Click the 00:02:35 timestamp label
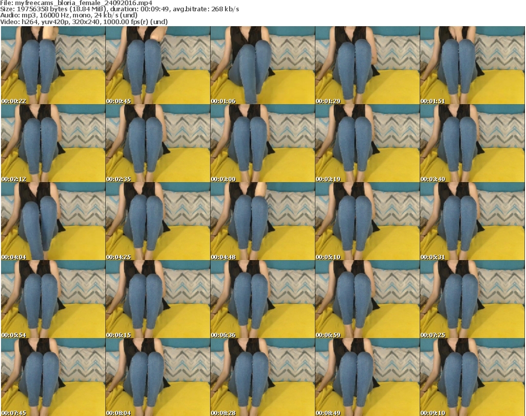Viewport: 526px width, 416px height. pyautogui.click(x=119, y=179)
